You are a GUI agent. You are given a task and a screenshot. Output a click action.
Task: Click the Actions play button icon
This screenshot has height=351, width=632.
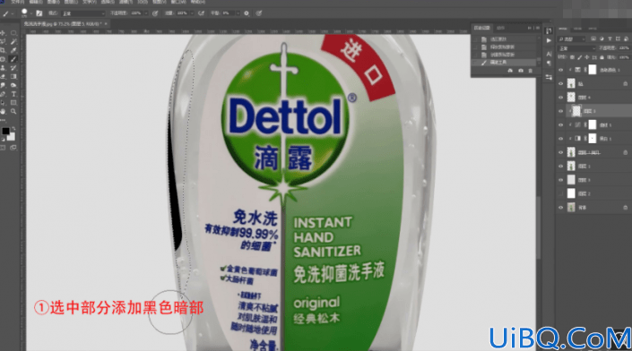coord(549,40)
